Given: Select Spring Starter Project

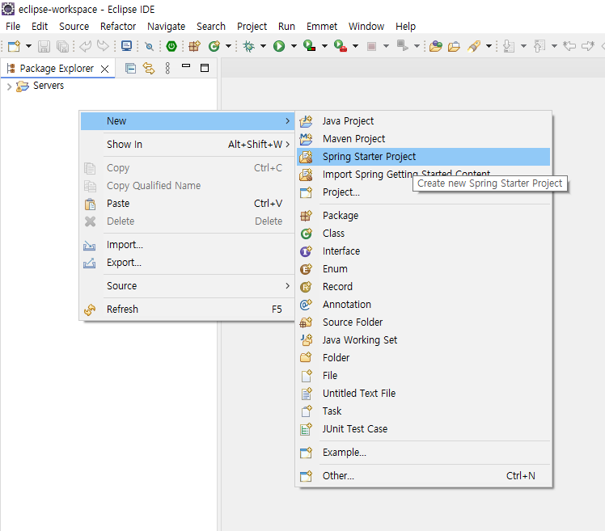Looking at the screenshot, I should click(423, 157).
